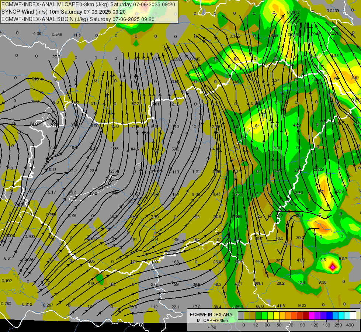
Task: Click the map value 174
Action: pos(134,262)
